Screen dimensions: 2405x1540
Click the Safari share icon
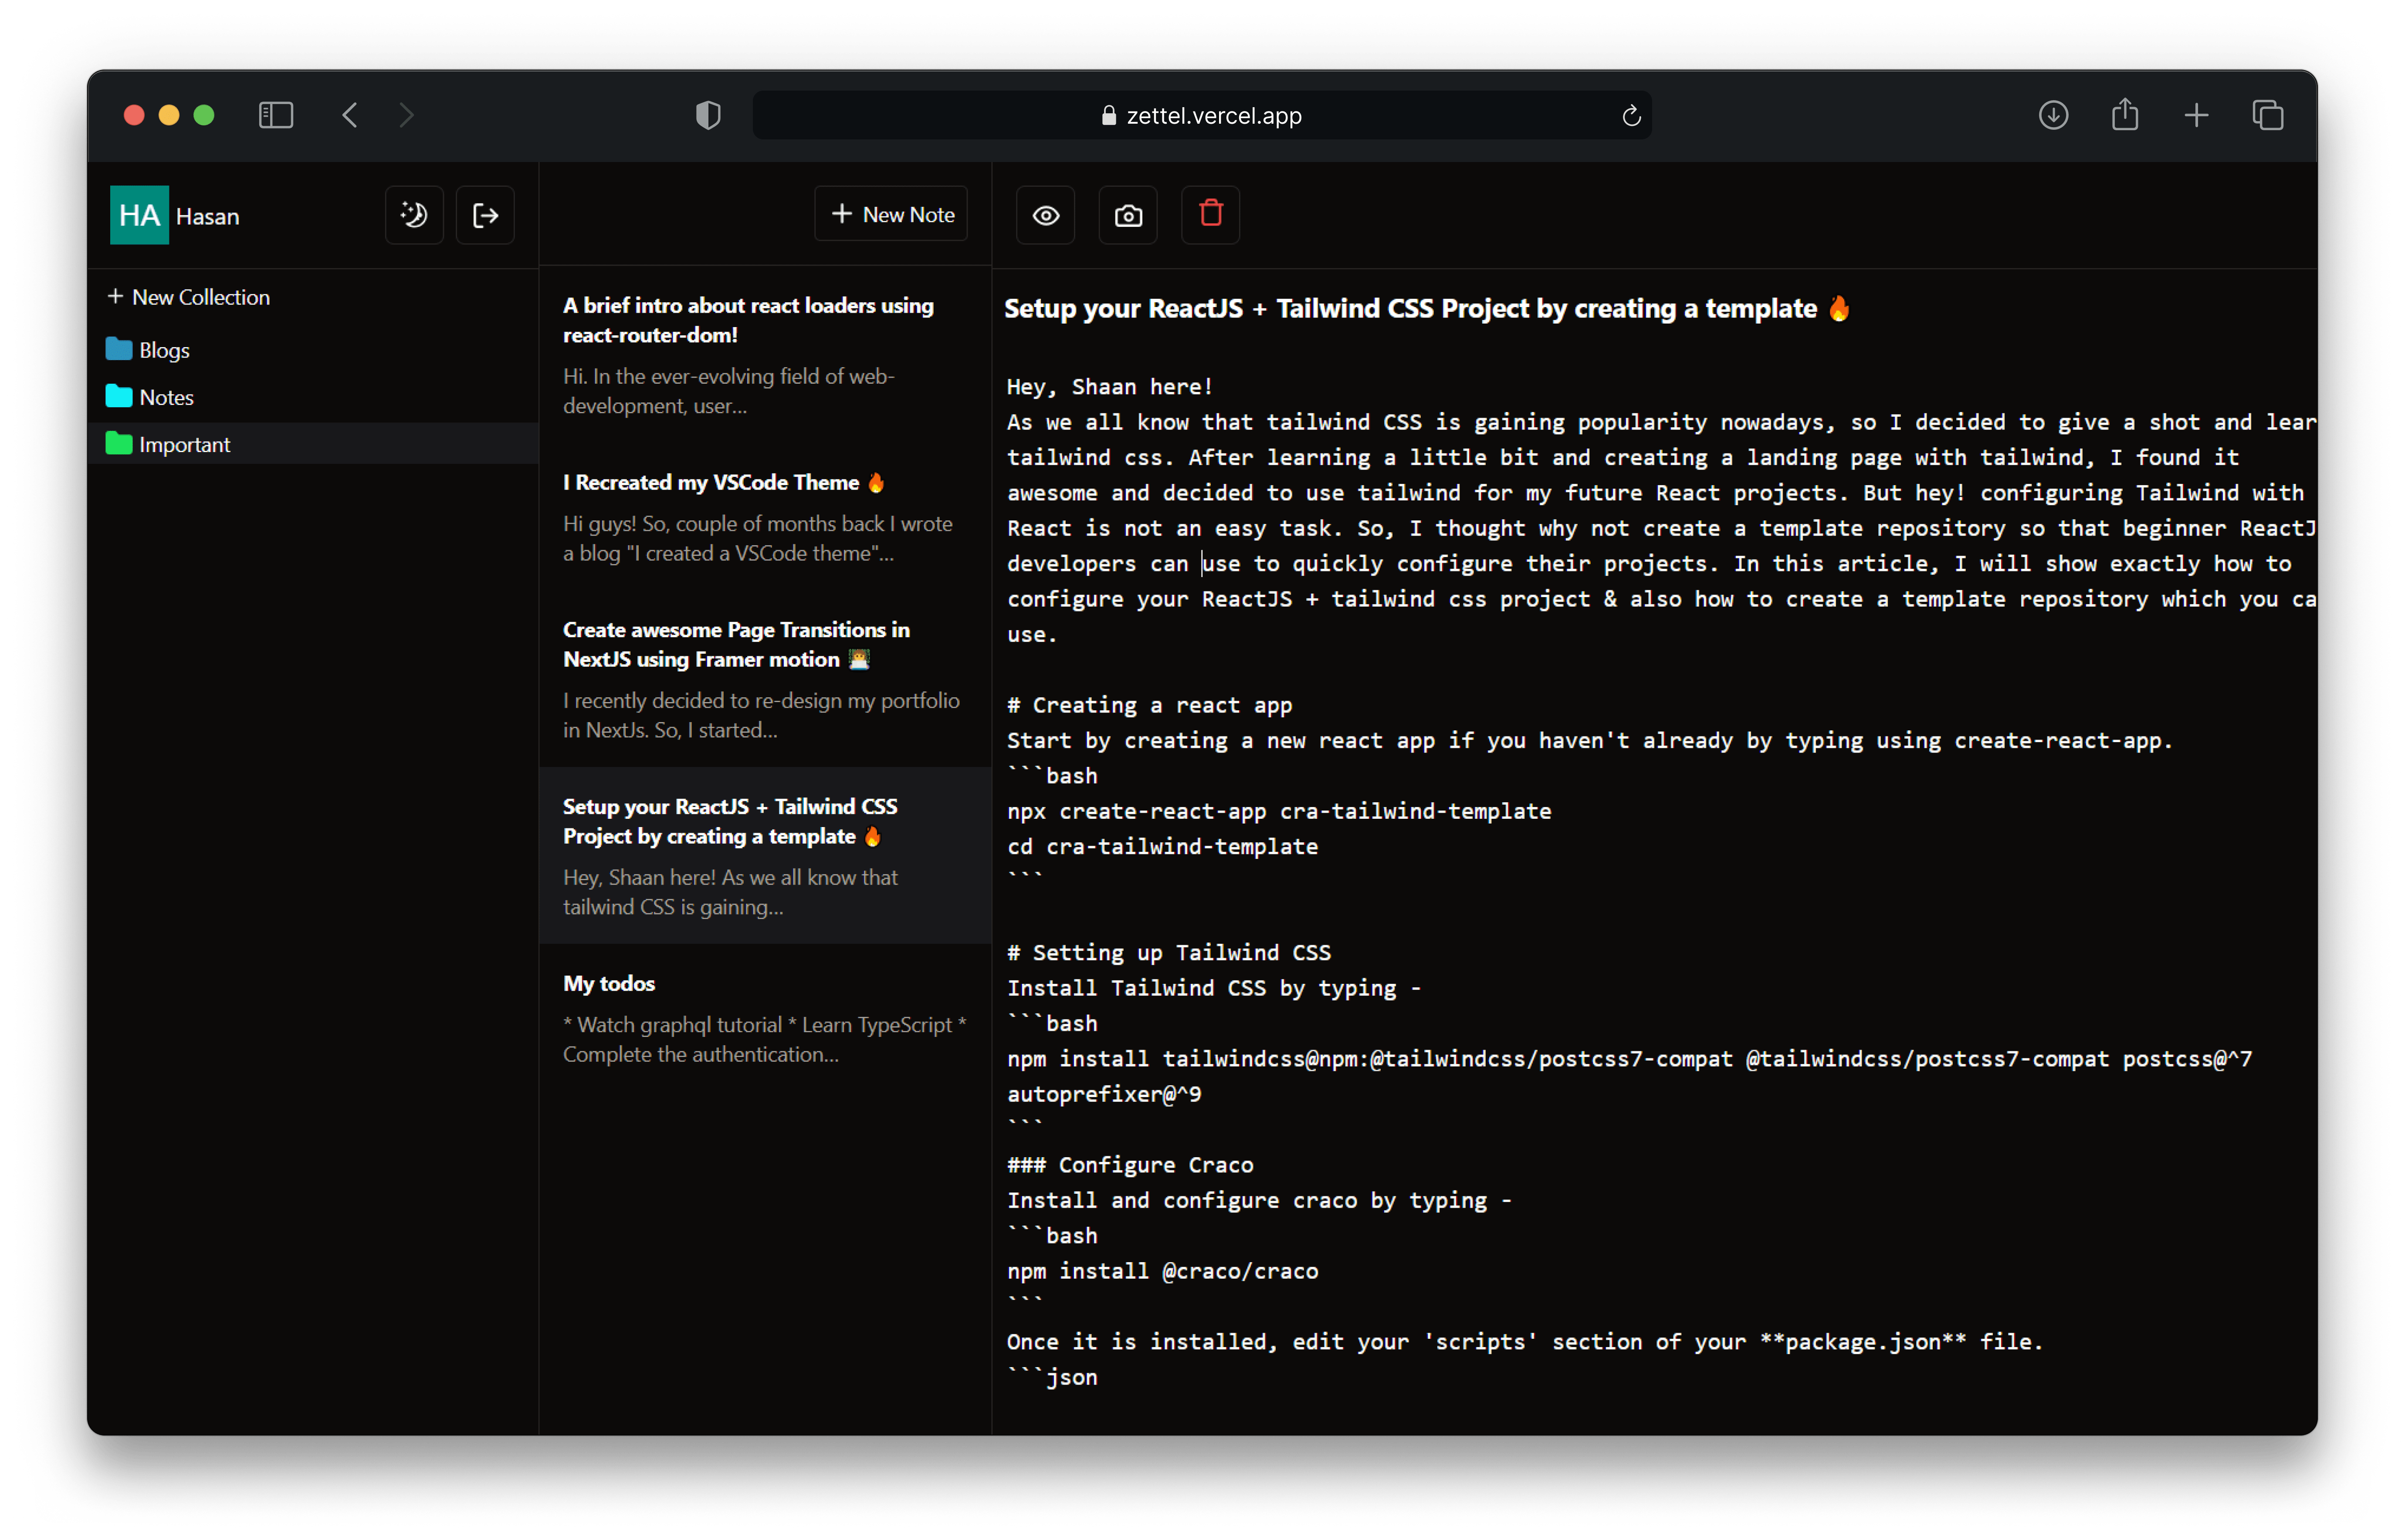click(x=2124, y=114)
